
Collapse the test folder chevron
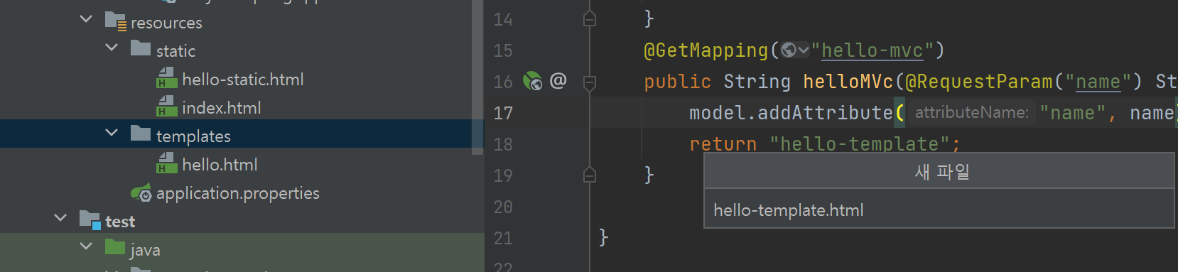tap(60, 218)
